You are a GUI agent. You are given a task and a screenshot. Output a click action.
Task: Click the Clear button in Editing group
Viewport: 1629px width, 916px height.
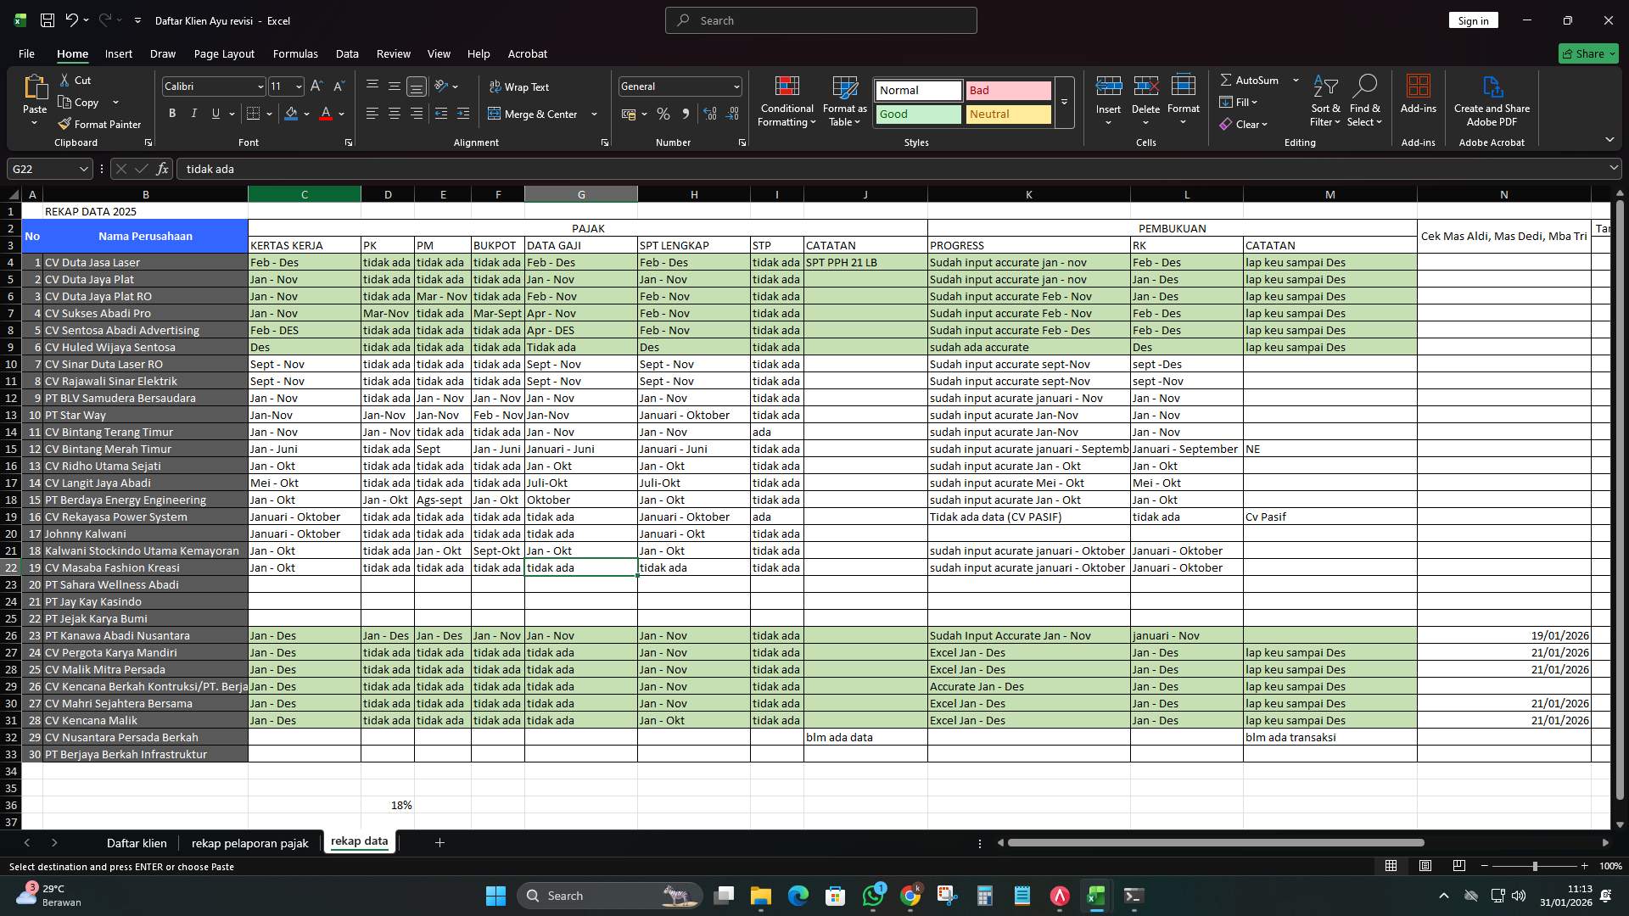(x=1246, y=124)
